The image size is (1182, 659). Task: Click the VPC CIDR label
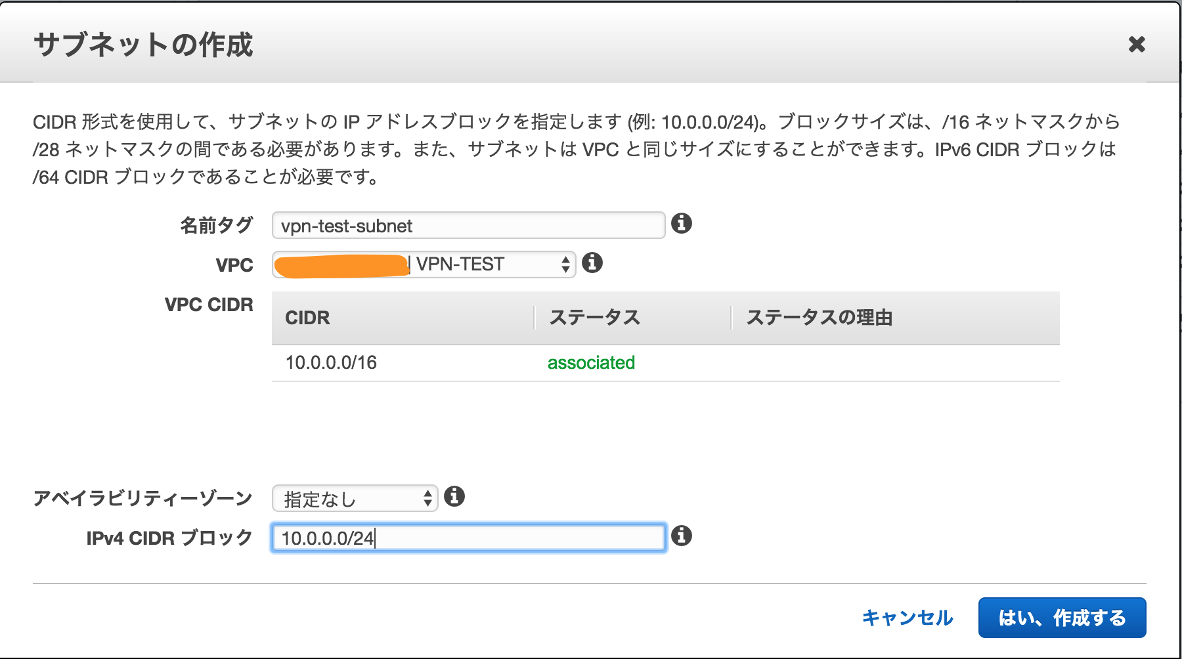209,305
